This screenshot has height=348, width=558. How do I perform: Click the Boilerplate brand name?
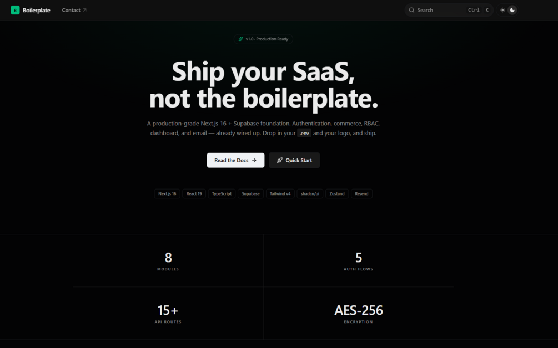pyautogui.click(x=36, y=11)
